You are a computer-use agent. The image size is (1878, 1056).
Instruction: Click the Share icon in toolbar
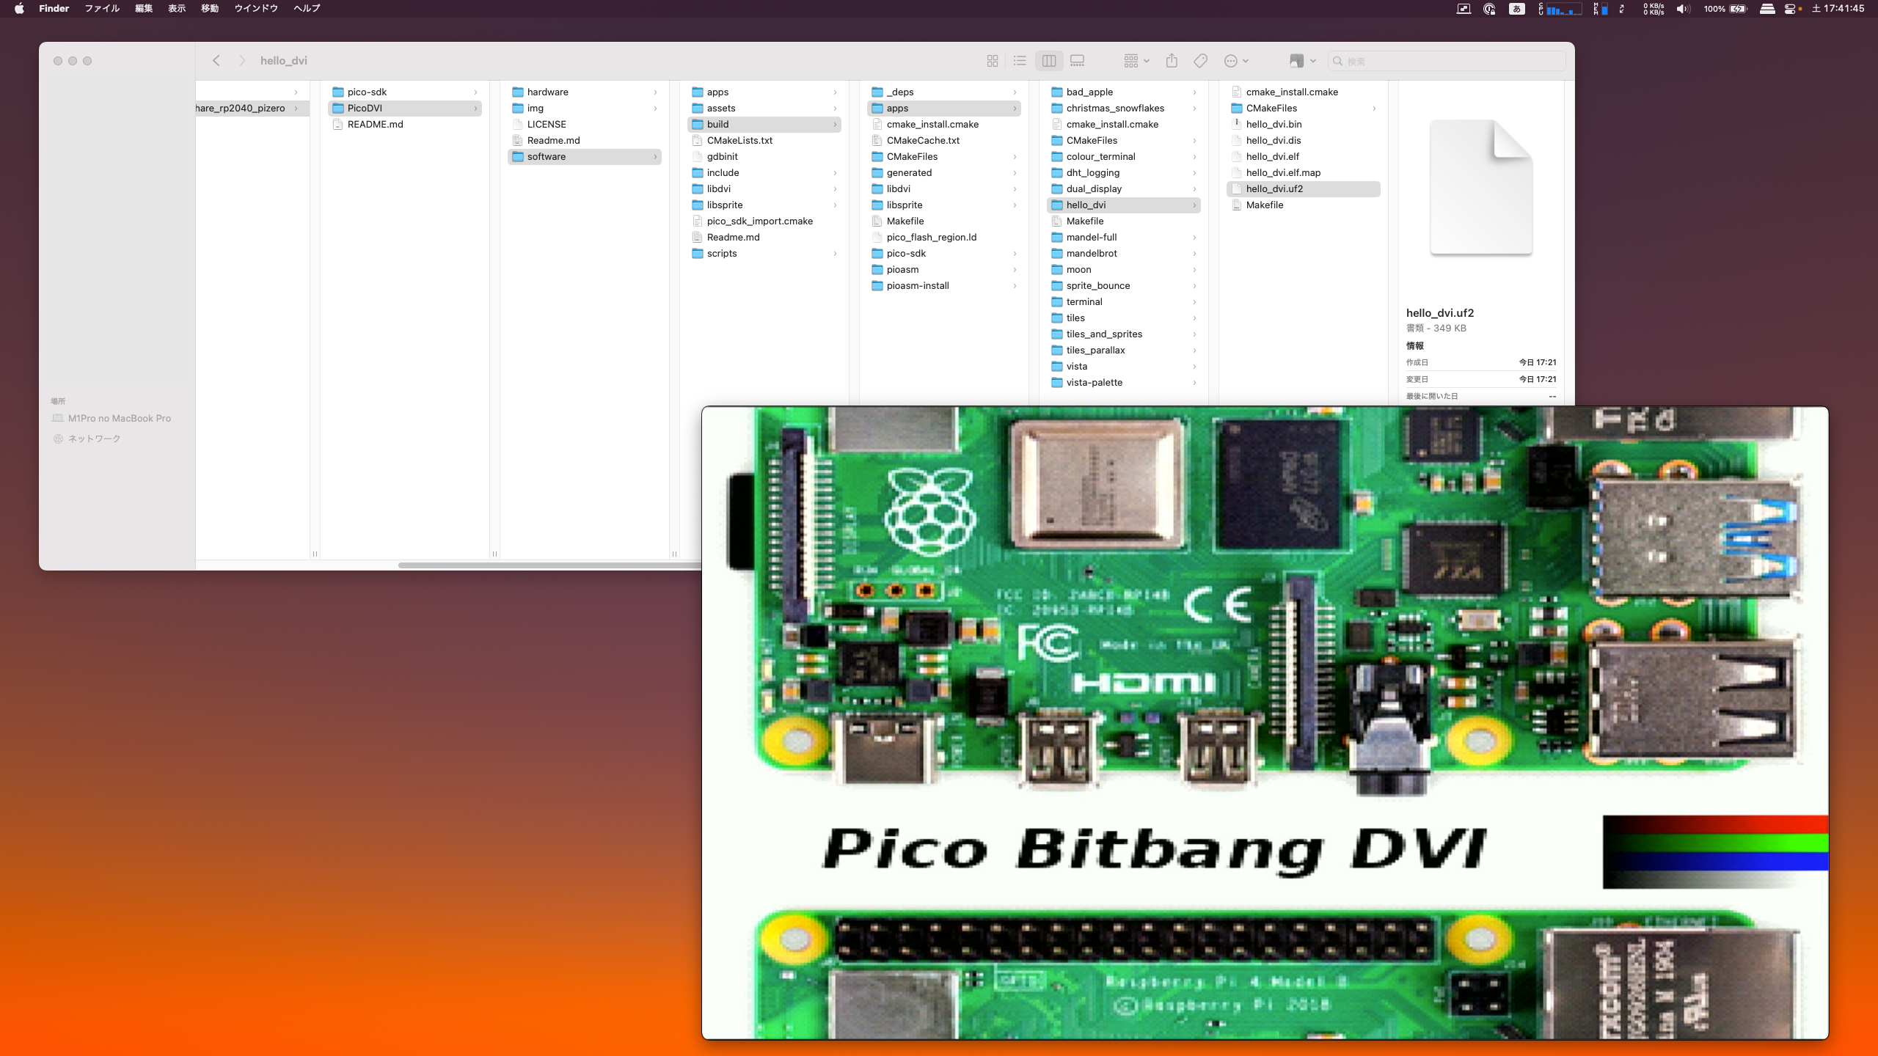pos(1172,61)
